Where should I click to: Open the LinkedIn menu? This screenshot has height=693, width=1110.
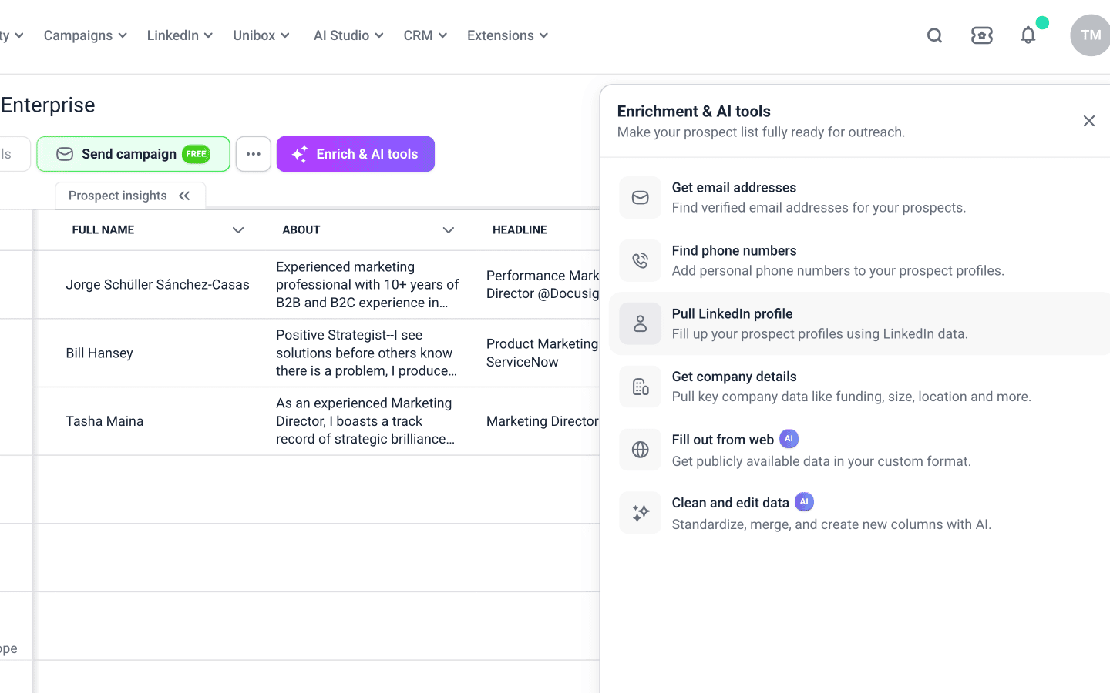(x=180, y=35)
